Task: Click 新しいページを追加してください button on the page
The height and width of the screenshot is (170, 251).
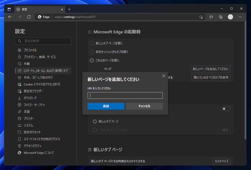Action: [x=210, y=69]
